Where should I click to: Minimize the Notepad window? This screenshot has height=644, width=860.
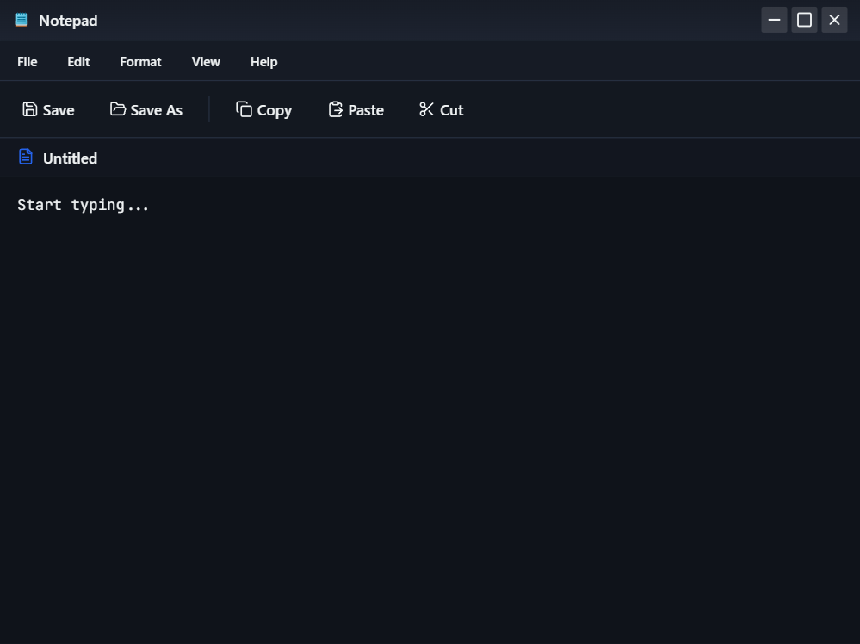(774, 21)
